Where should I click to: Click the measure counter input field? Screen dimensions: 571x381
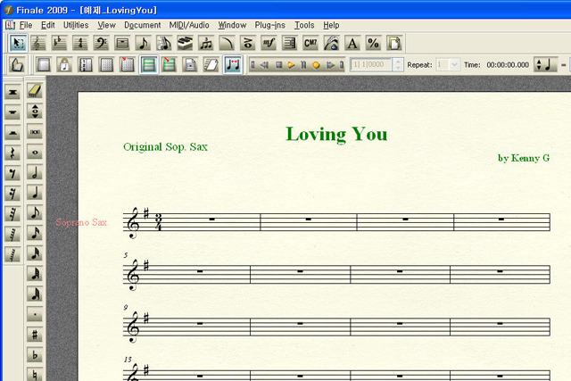(x=370, y=65)
